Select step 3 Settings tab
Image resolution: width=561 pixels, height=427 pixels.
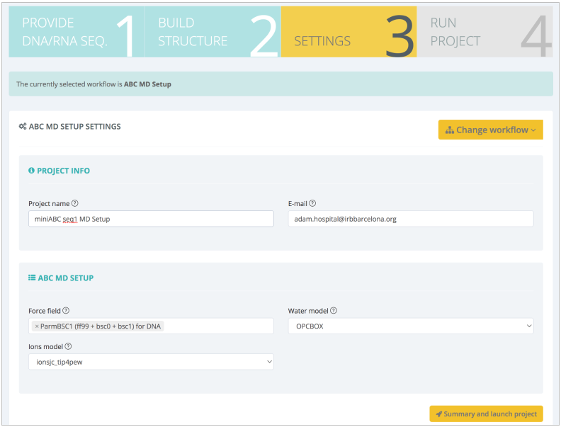[x=348, y=32]
